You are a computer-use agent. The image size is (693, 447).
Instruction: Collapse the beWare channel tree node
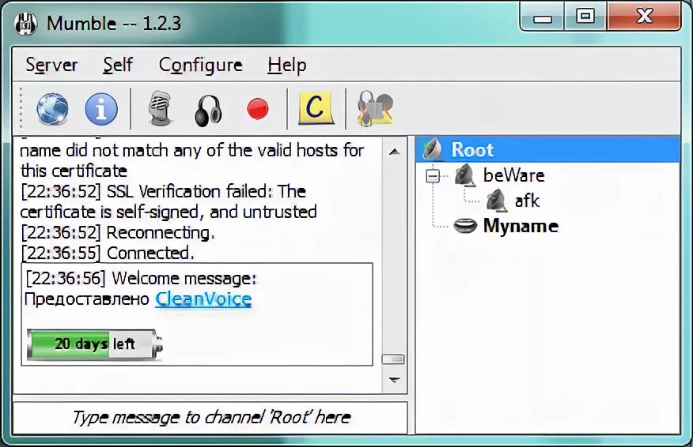click(x=433, y=176)
